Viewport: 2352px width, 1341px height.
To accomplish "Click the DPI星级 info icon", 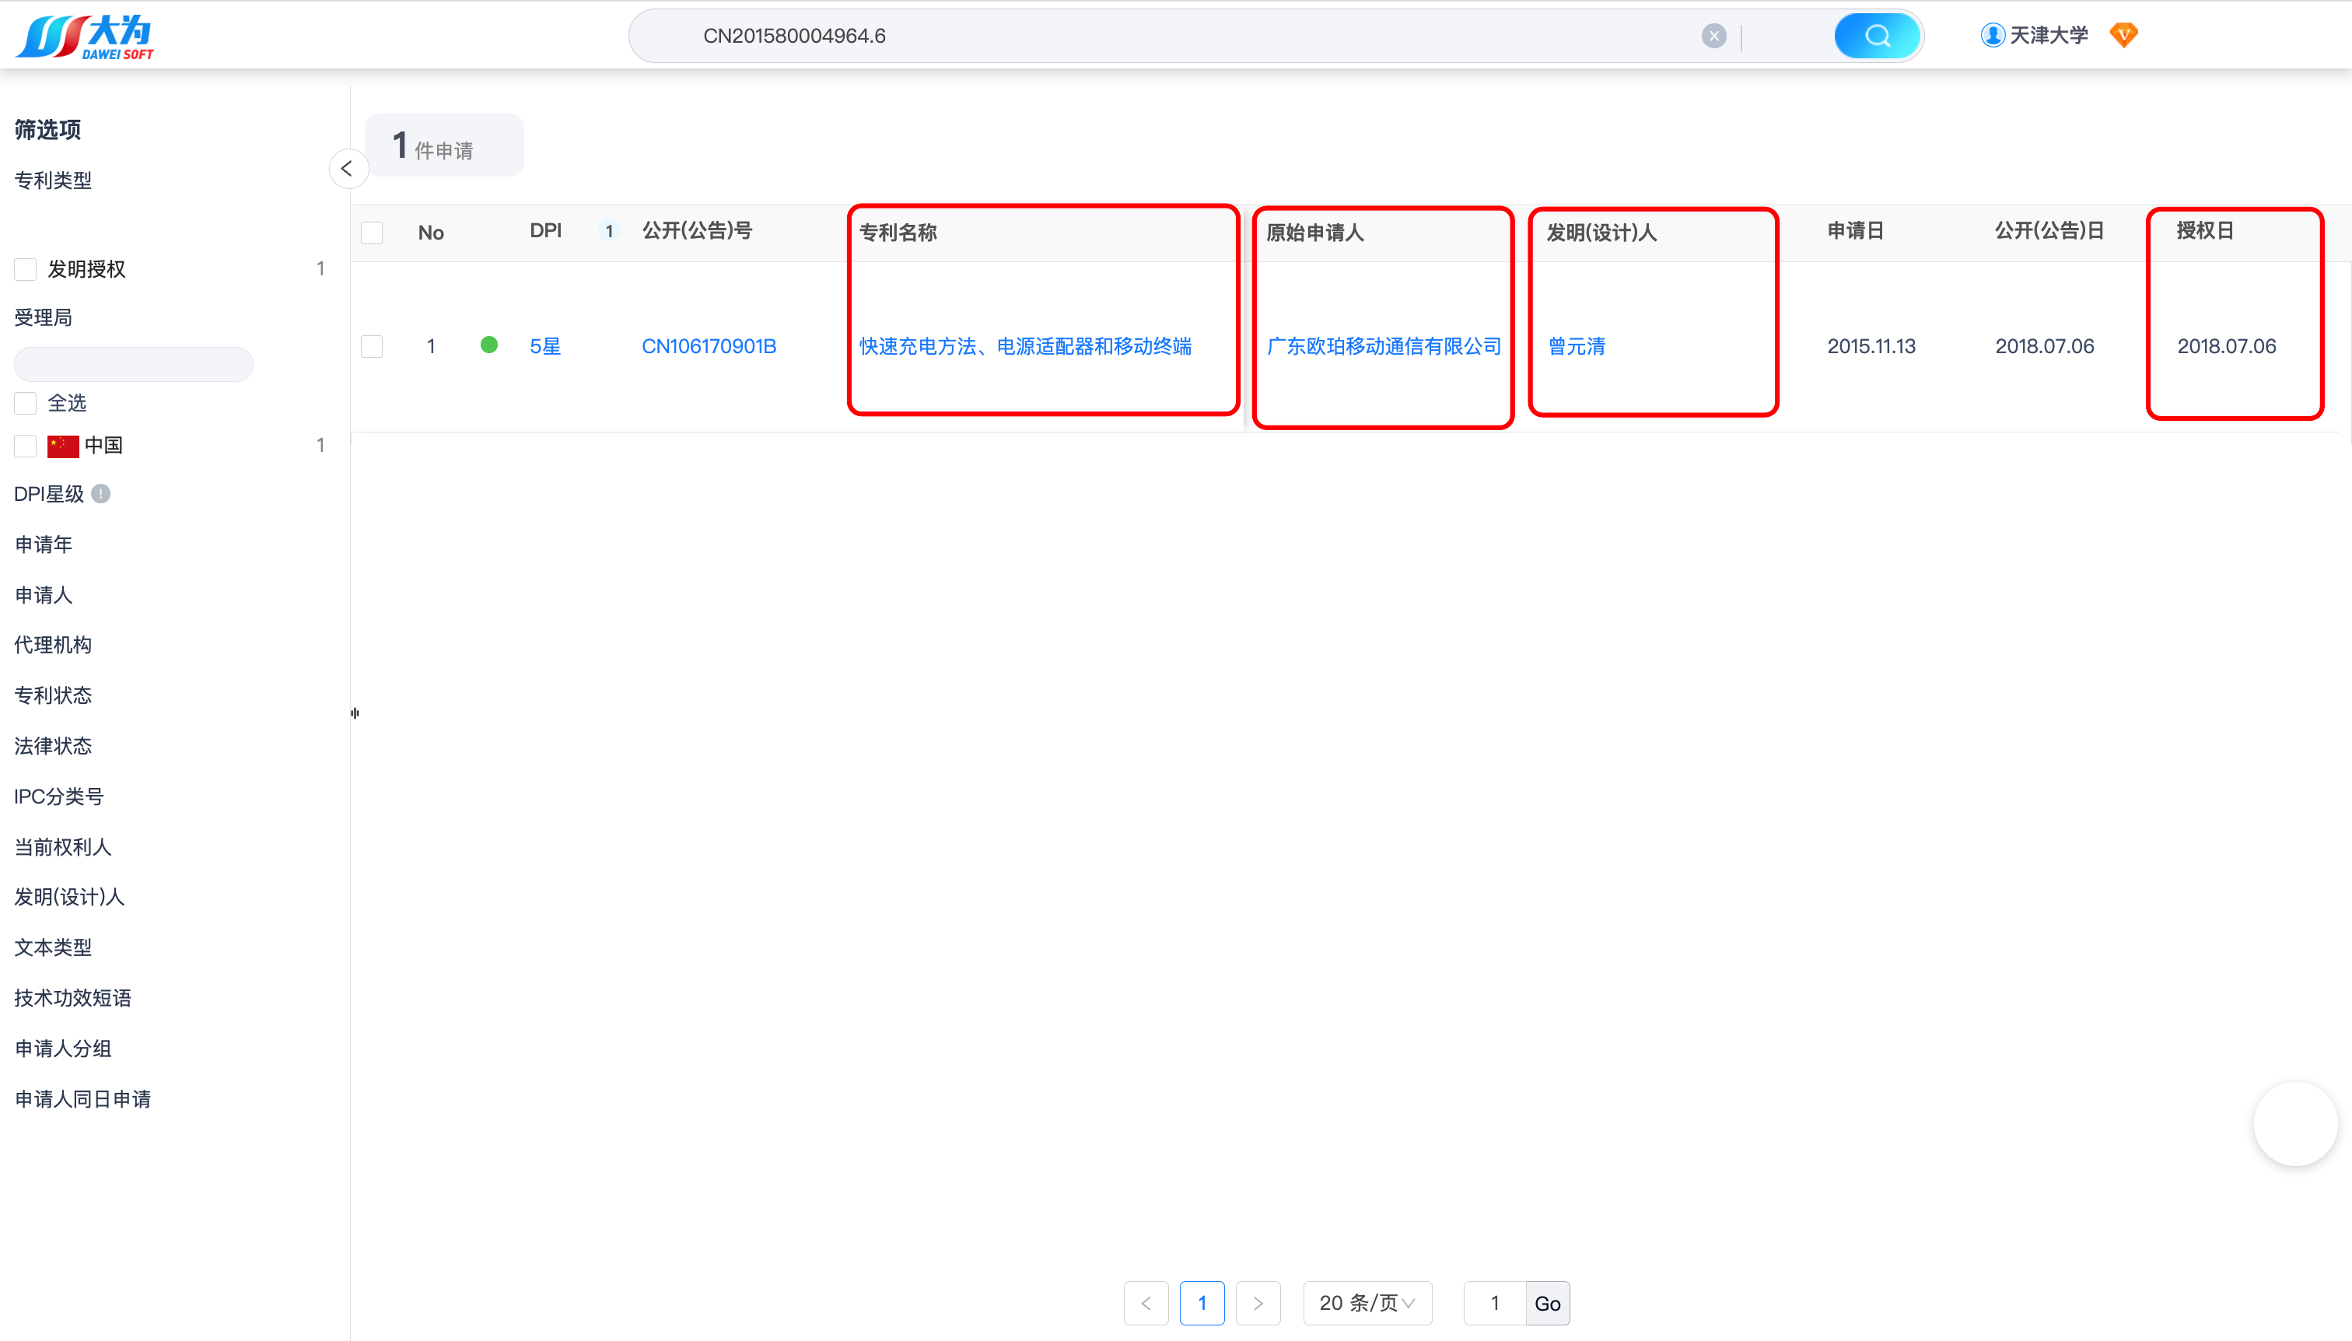I will coord(101,494).
